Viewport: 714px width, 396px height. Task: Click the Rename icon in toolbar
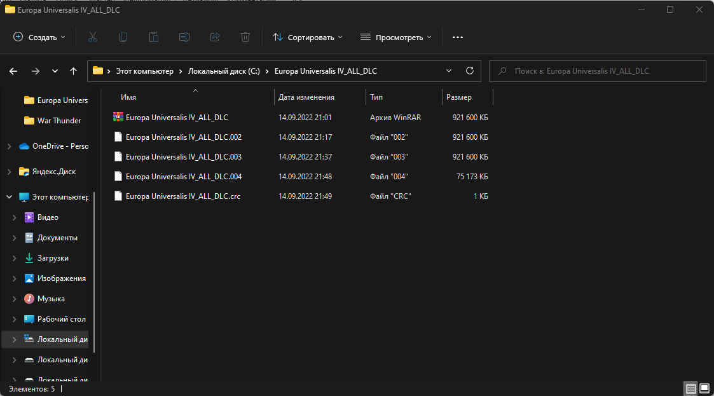click(184, 38)
